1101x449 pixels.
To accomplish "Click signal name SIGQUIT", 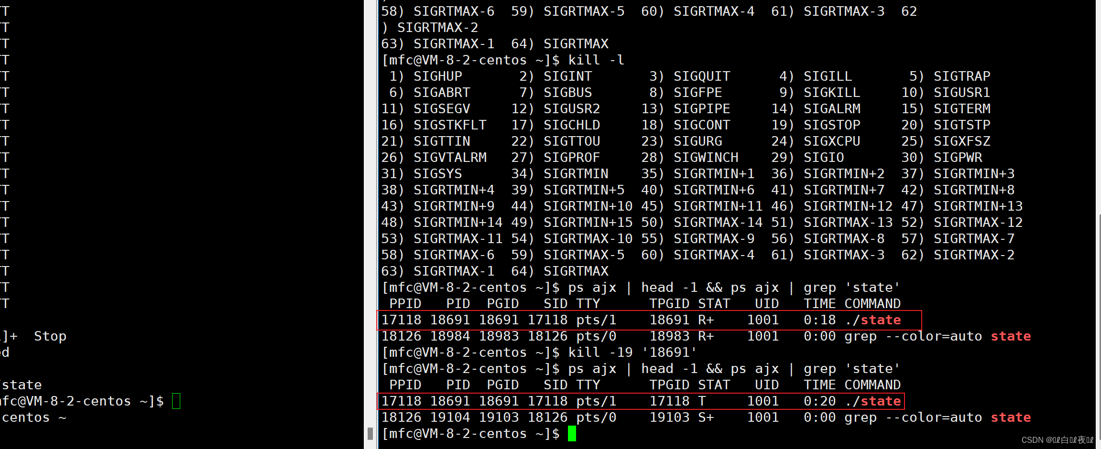I will pos(702,76).
